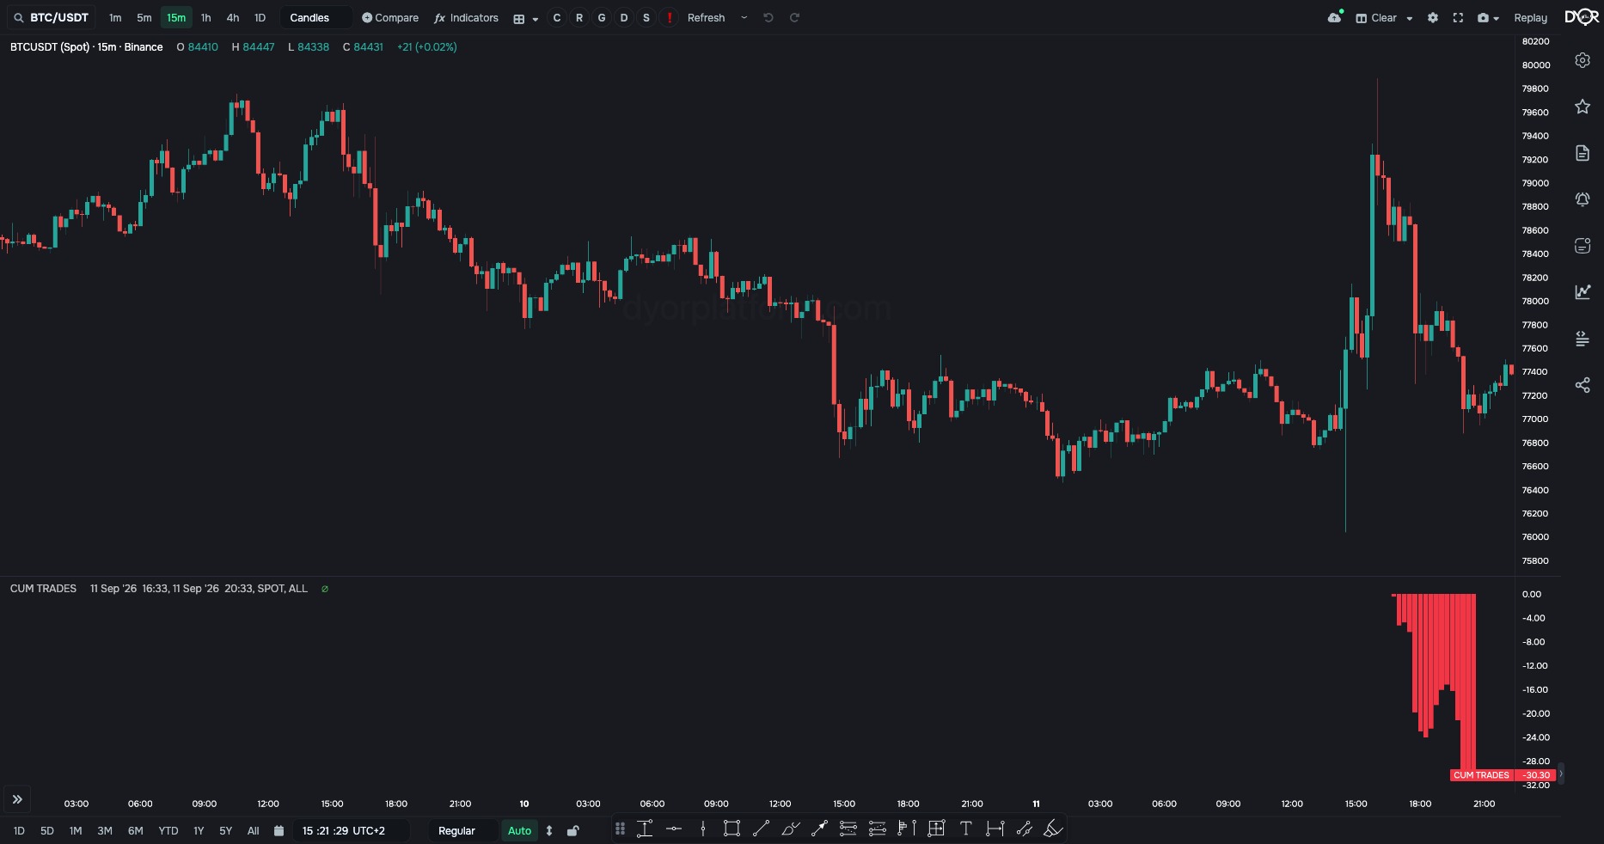Screen dimensions: 1604x844
Task: Select the arrow line tool
Action: (x=819, y=829)
